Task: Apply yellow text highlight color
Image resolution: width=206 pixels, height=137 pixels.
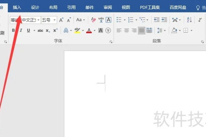Action: (x=77, y=30)
